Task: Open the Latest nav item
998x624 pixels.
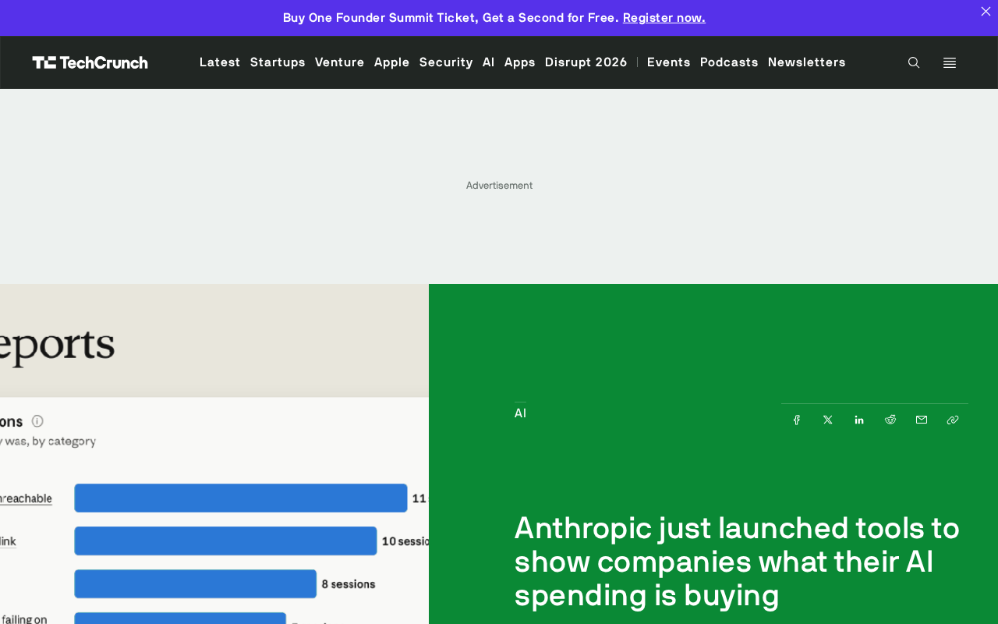Action: pos(220,62)
